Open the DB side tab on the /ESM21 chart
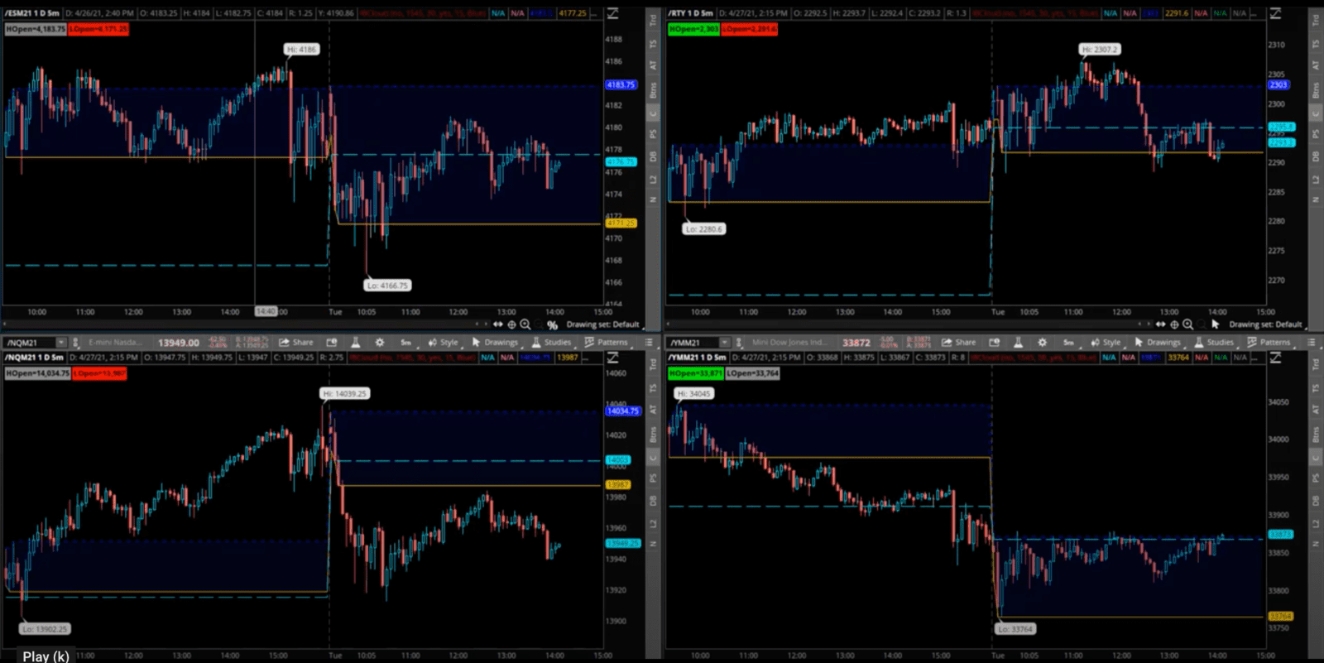Screen dimensions: 1324x663 pyautogui.click(x=653, y=156)
